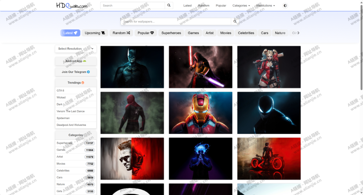Image resolution: width=363 pixels, height=195 pixels.
Task: Open Superheroes category in sidebar
Action: (76, 143)
